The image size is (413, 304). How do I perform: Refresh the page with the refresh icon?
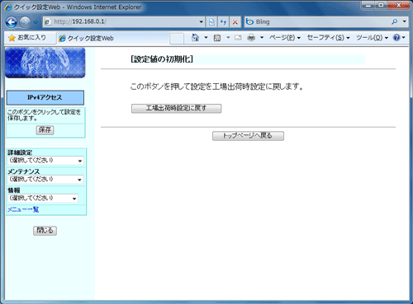(x=223, y=21)
